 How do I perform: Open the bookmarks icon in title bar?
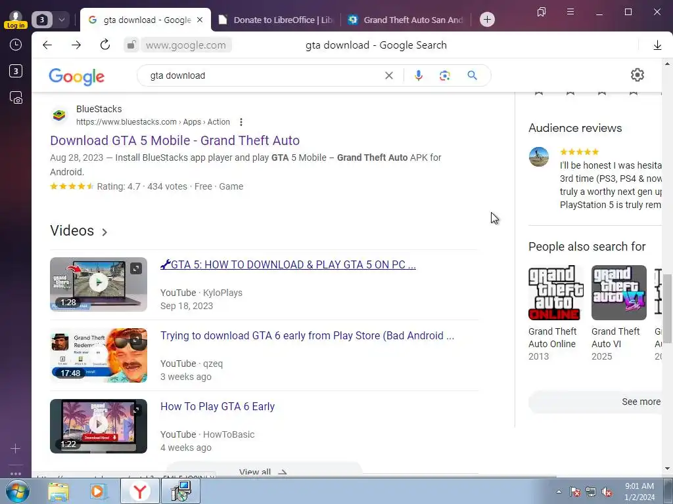click(x=542, y=12)
